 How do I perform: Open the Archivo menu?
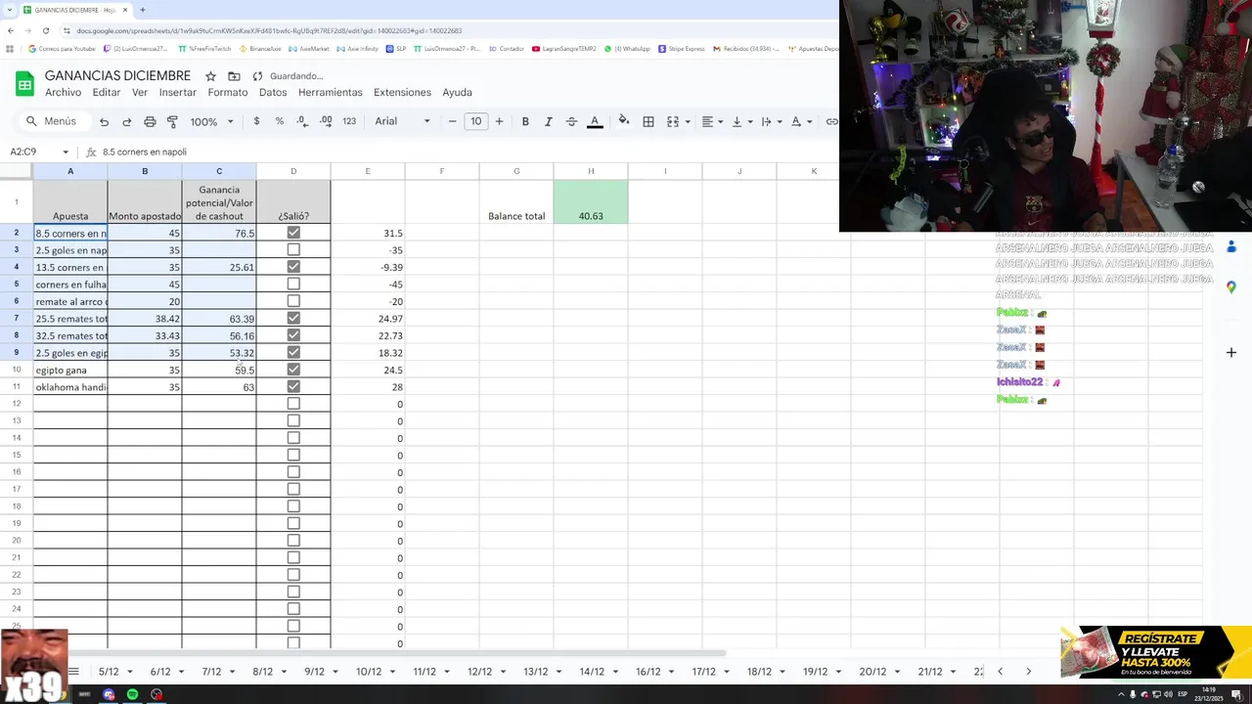pyautogui.click(x=63, y=92)
